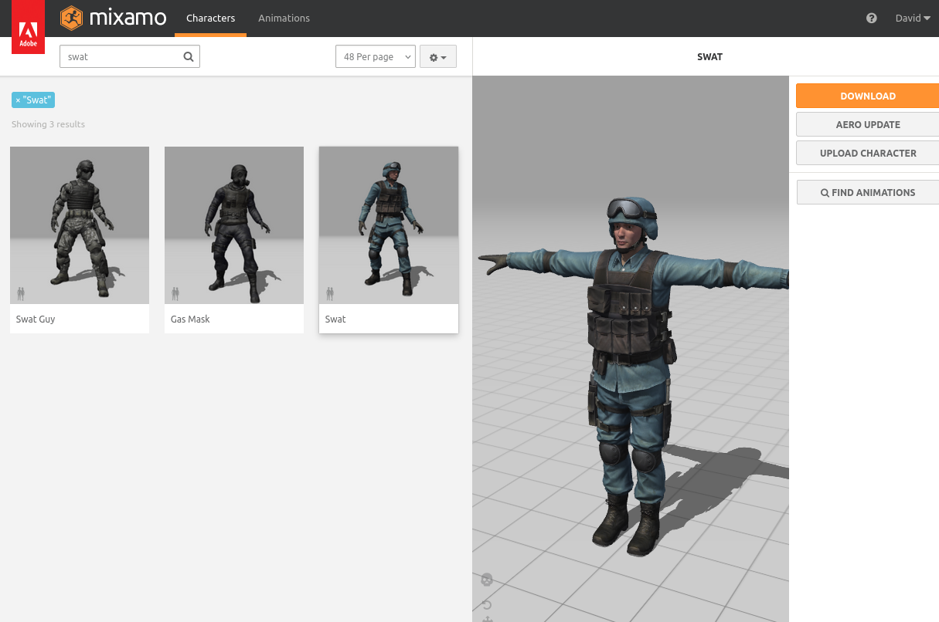The width and height of the screenshot is (939, 622).
Task: Select the Swat character thumbnail
Action: coord(389,225)
